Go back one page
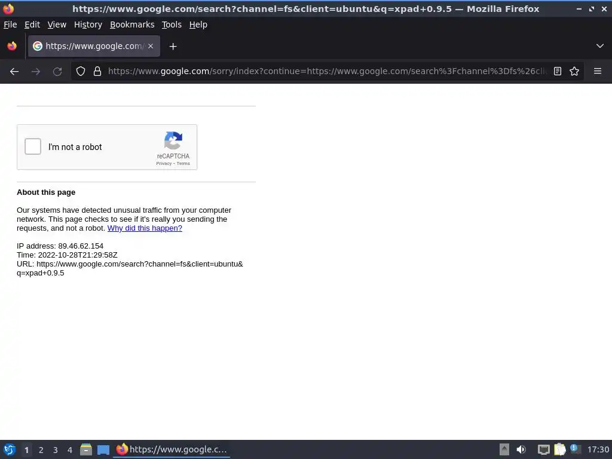 click(x=14, y=72)
